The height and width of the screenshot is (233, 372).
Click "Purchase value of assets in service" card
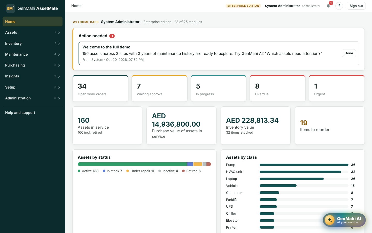181,126
